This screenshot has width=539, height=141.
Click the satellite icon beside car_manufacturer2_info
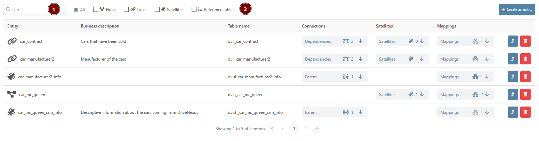(11, 77)
